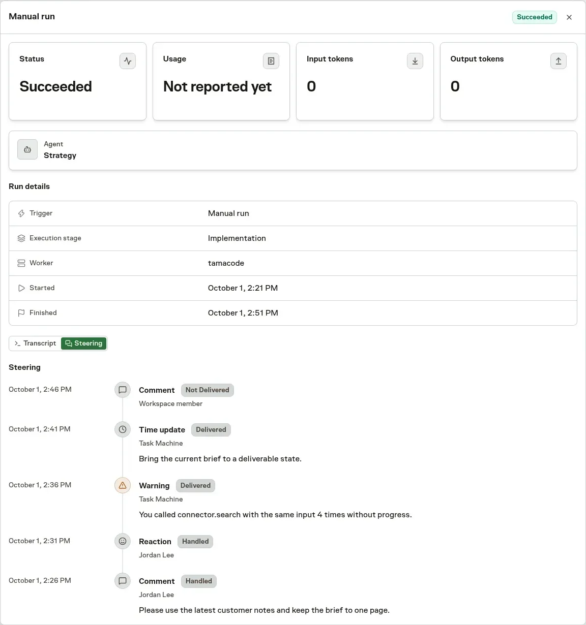Click Started time October 1, 2:21 PM

243,288
